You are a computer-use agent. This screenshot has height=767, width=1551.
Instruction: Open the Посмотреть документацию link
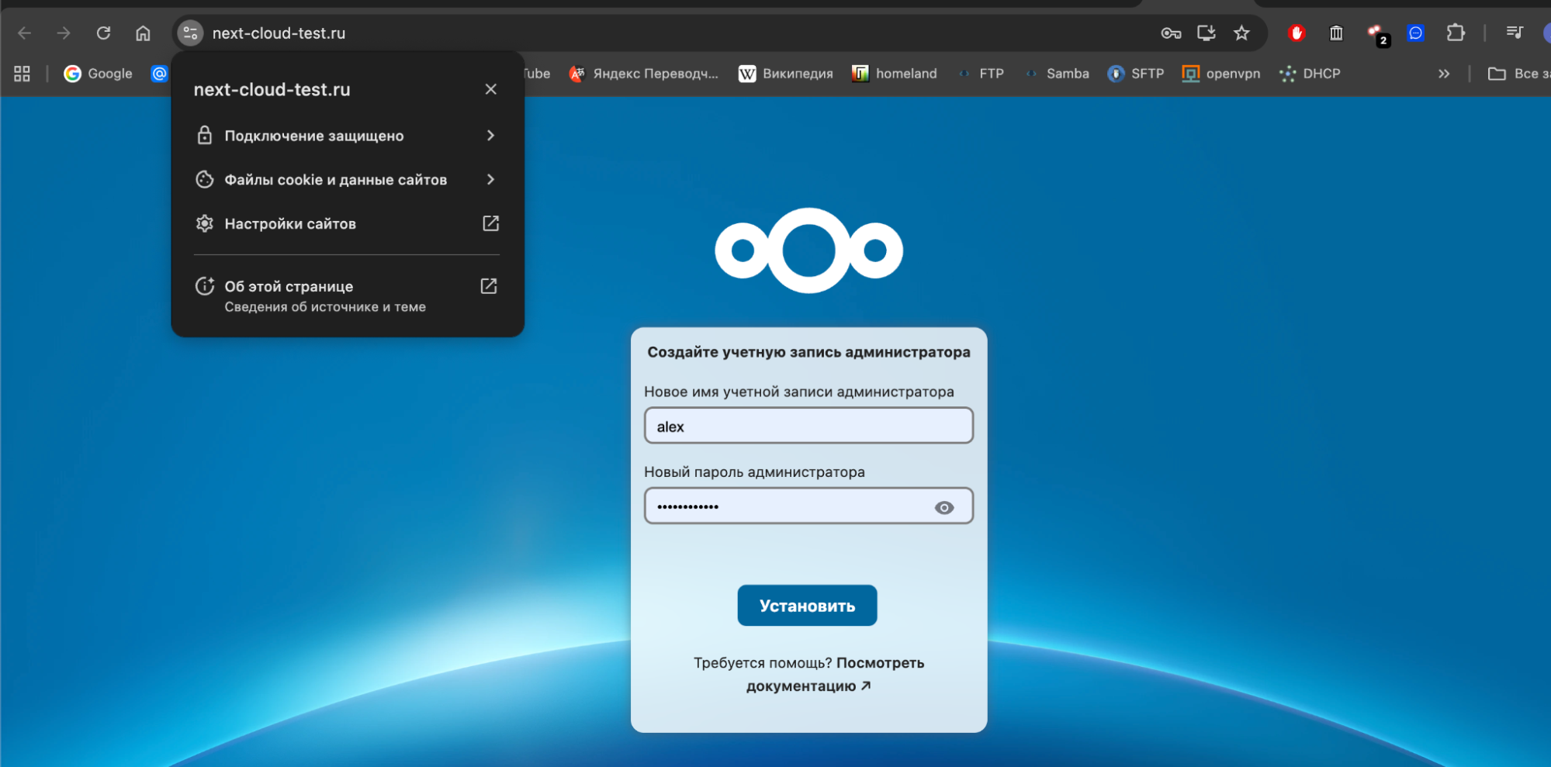pos(836,675)
